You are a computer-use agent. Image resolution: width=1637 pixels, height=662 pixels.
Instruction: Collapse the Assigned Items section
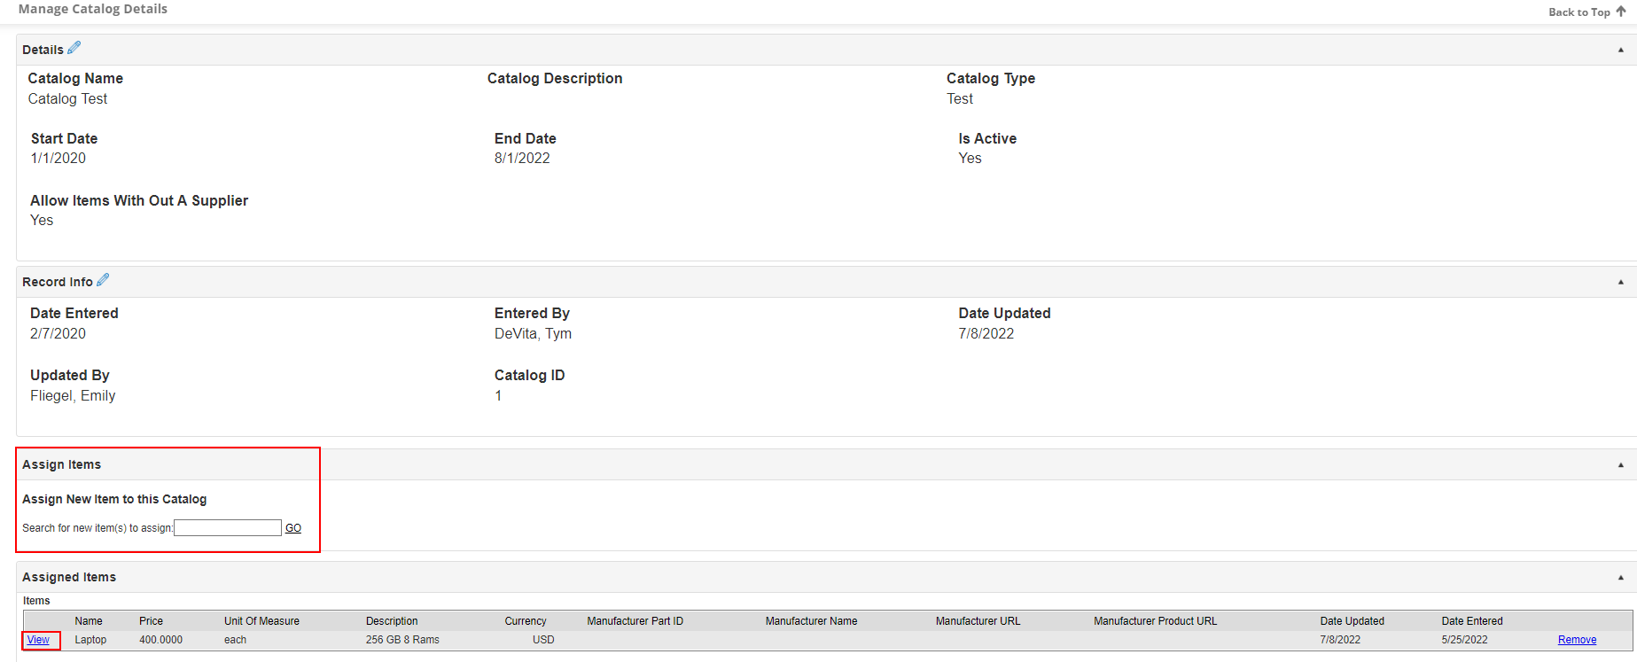pos(1621,577)
